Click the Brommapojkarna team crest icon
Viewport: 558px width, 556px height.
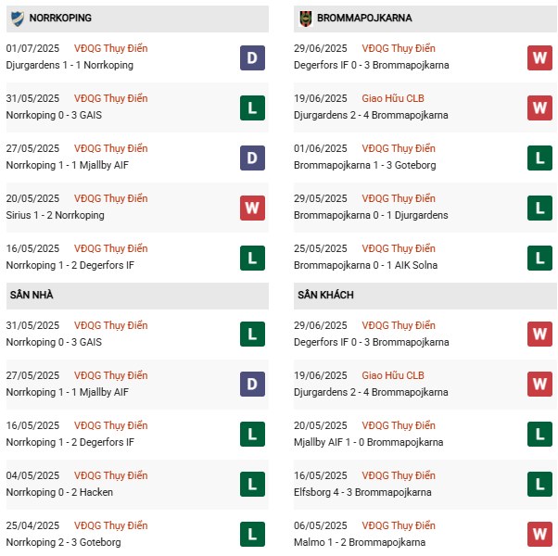tap(304, 18)
